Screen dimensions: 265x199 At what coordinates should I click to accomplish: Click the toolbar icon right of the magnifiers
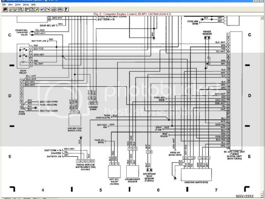26,10
